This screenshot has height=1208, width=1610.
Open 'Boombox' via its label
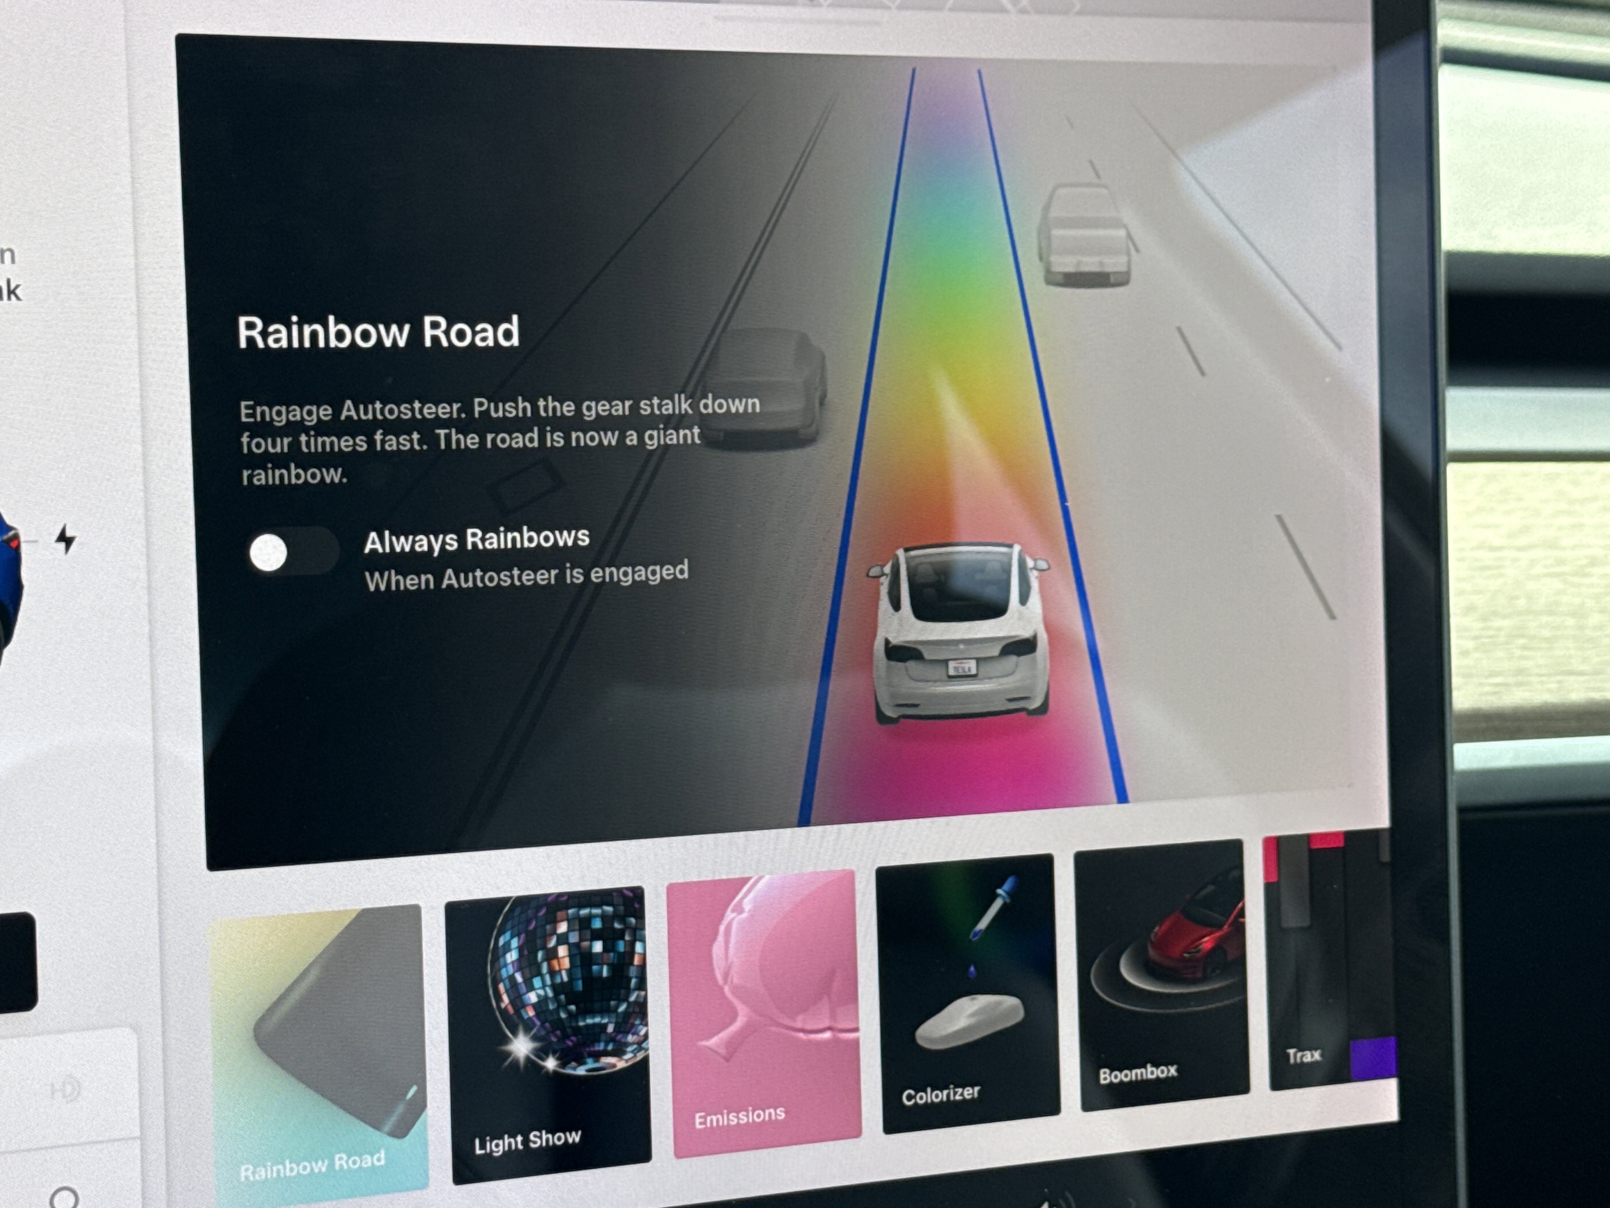pyautogui.click(x=1138, y=1073)
